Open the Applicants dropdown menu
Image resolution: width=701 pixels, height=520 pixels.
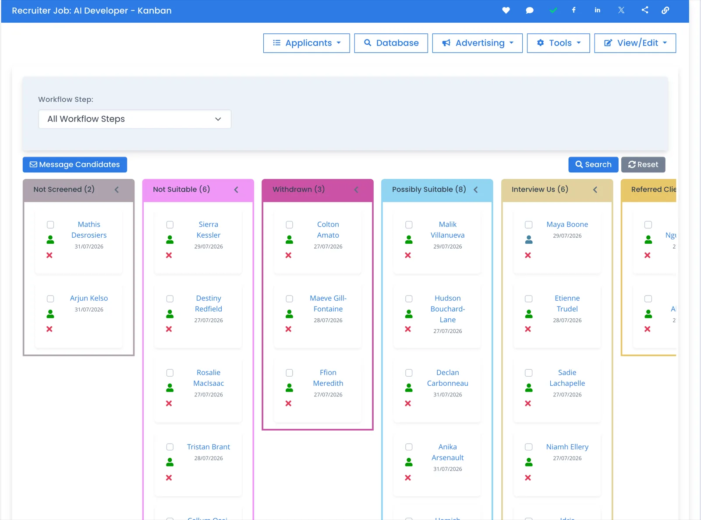[x=307, y=43]
